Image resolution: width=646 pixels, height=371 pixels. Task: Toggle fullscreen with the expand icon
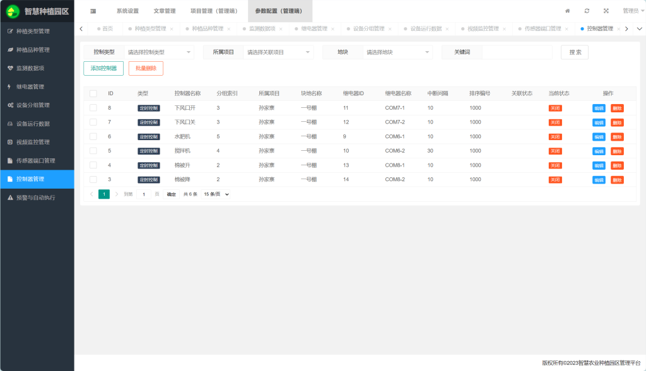click(606, 11)
